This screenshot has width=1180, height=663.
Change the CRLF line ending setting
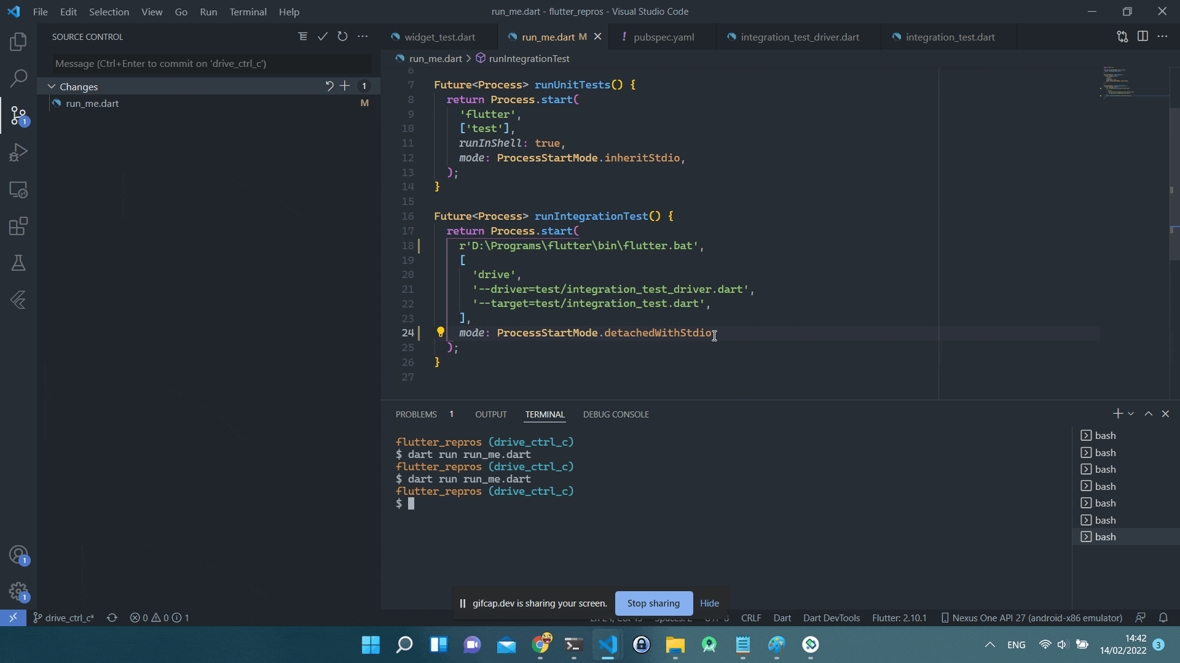pyautogui.click(x=751, y=618)
